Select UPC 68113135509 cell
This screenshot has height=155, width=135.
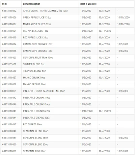[11, 64]
